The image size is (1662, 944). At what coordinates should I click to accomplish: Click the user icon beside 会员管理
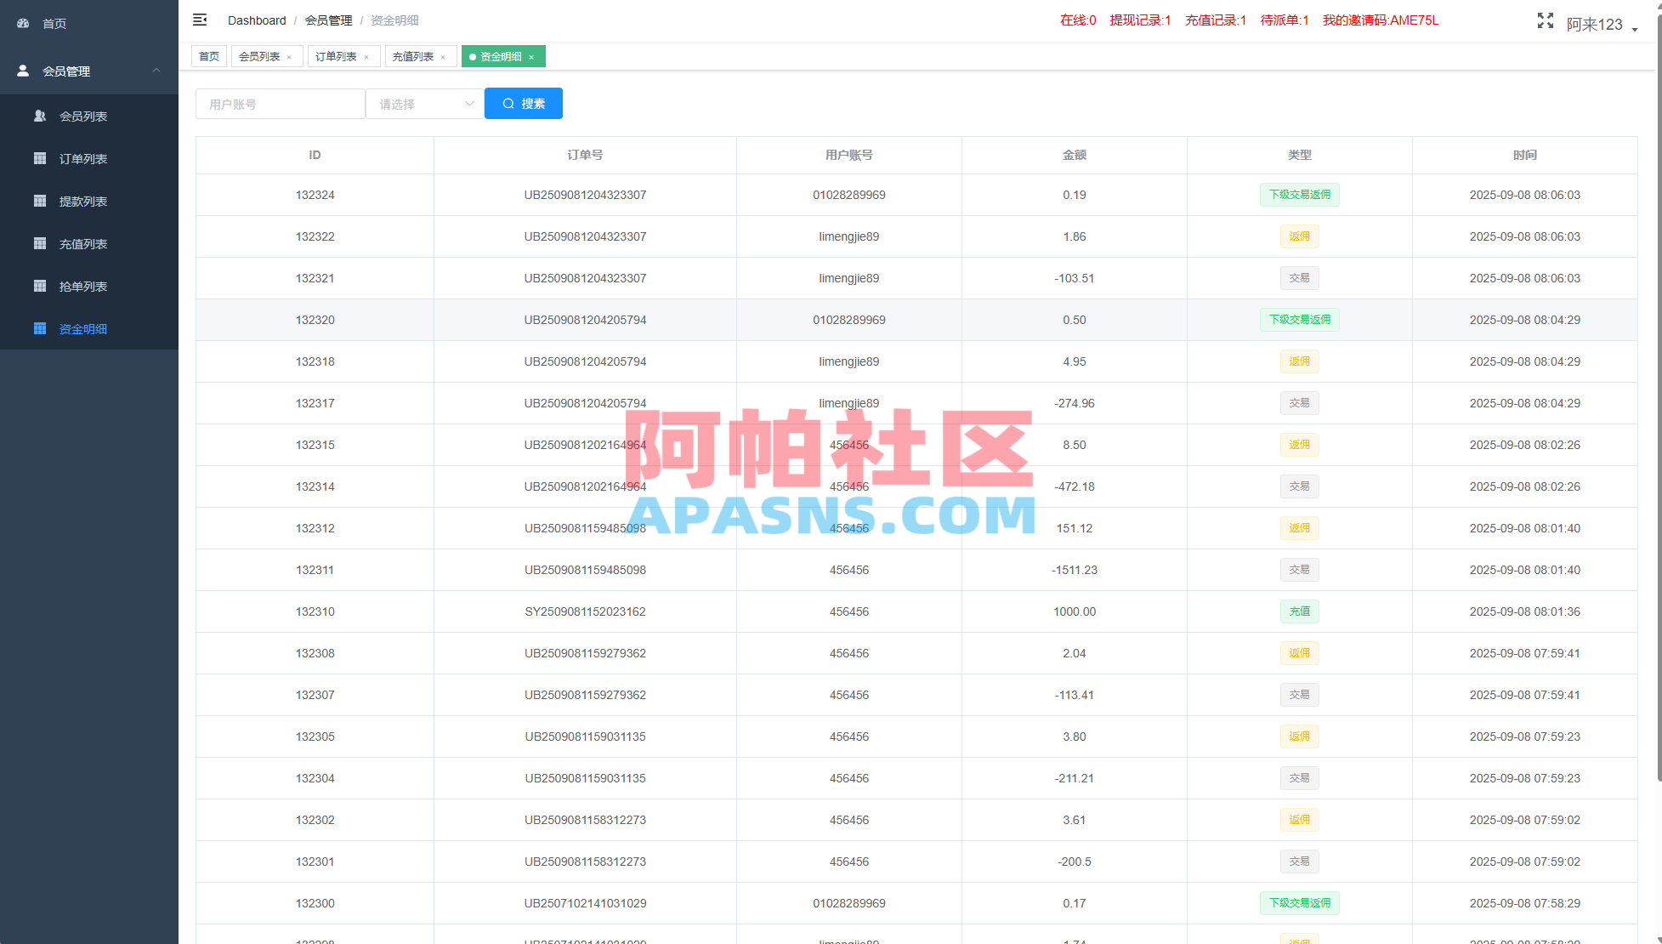23,71
